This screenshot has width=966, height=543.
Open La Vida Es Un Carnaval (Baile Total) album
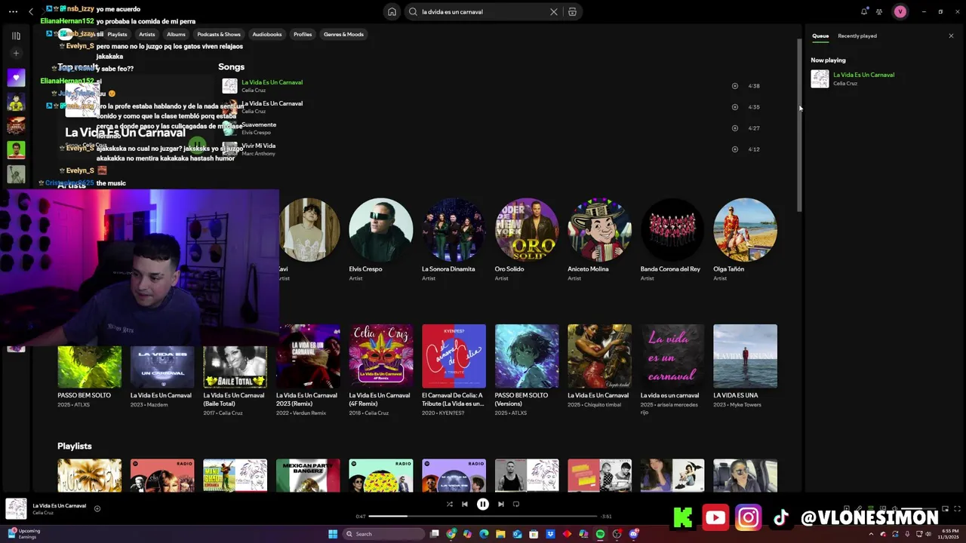(x=235, y=370)
